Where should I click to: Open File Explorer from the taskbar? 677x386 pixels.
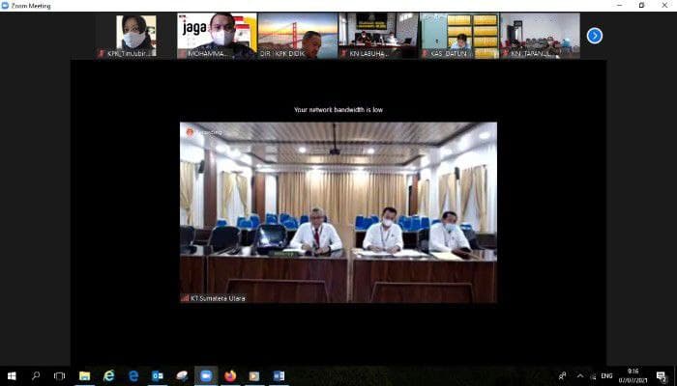click(x=85, y=376)
